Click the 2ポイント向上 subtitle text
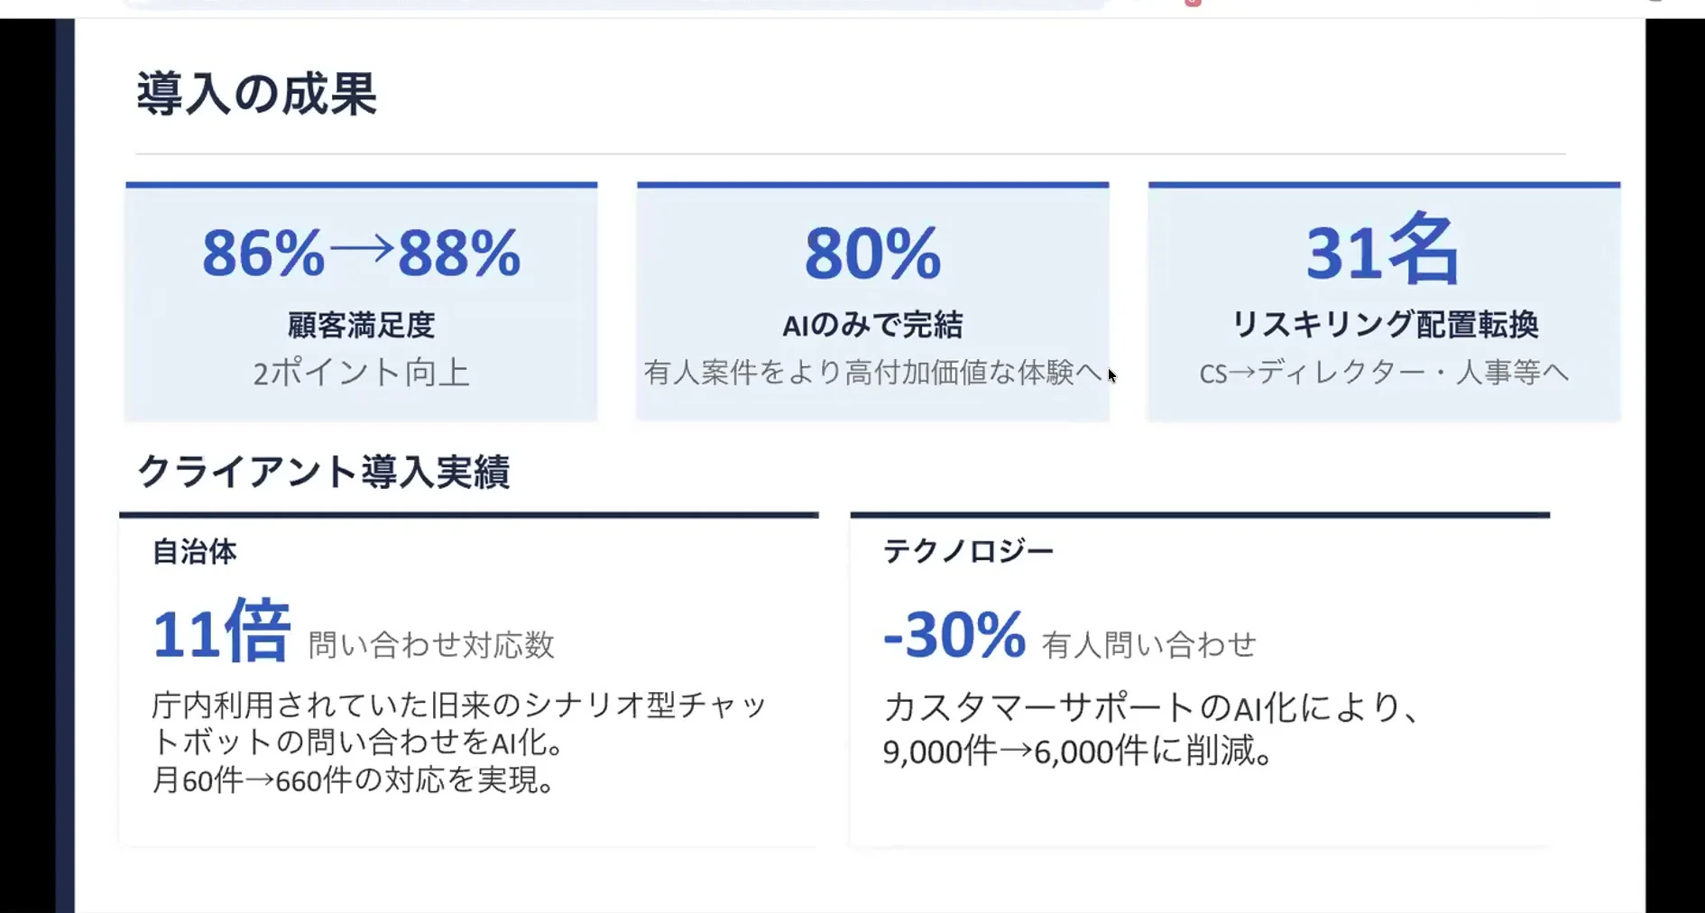This screenshot has width=1705, height=913. pyautogui.click(x=361, y=373)
